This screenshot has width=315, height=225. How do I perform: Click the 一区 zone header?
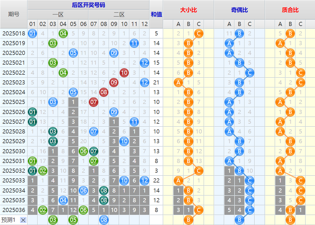(58, 14)
